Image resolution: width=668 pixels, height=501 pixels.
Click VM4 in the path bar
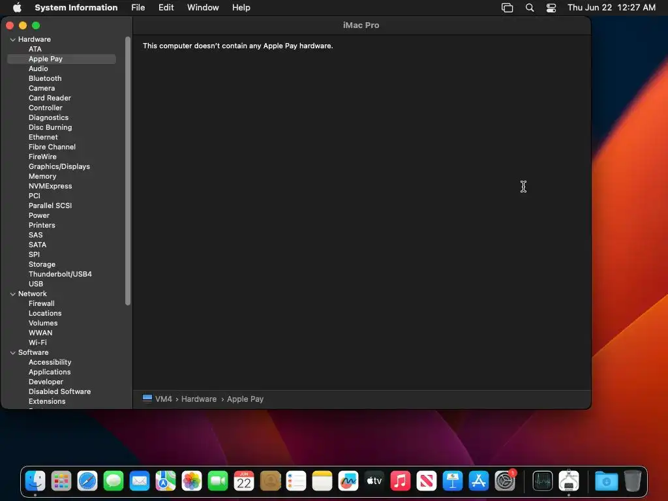point(163,399)
